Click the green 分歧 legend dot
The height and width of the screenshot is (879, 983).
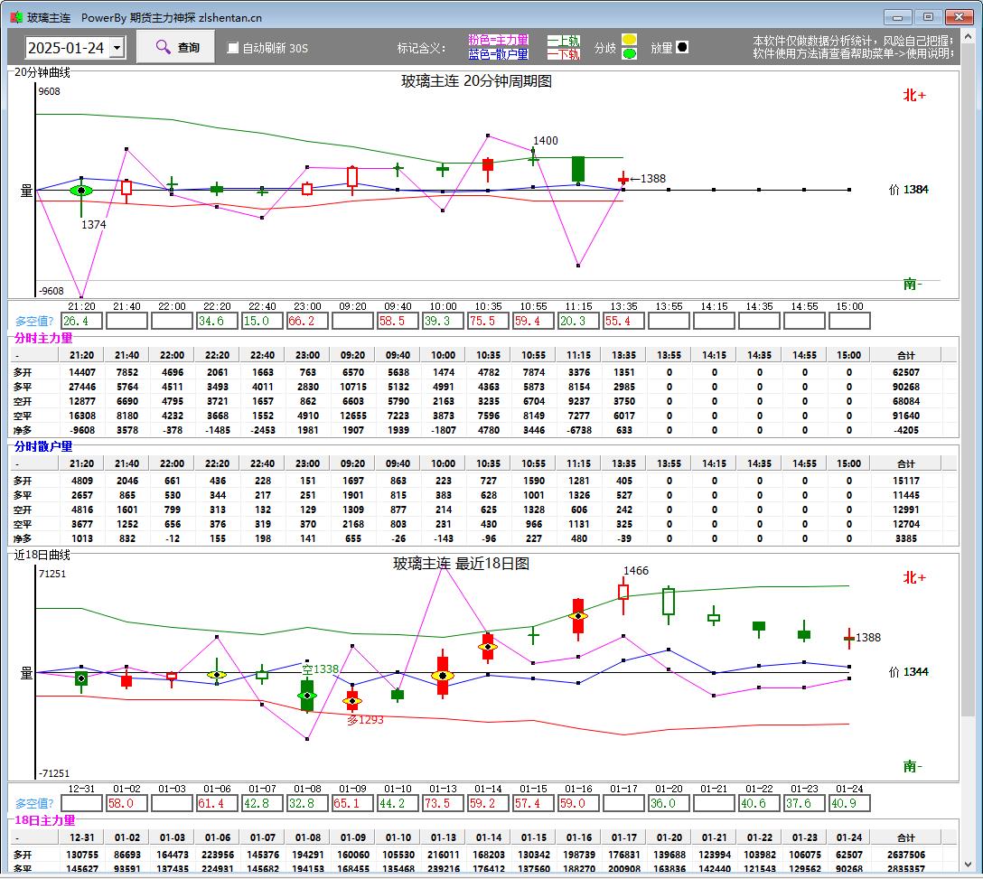coord(630,54)
